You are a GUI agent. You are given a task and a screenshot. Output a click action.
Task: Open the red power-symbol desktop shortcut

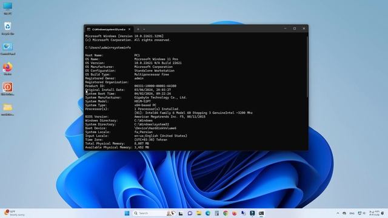[8, 89]
